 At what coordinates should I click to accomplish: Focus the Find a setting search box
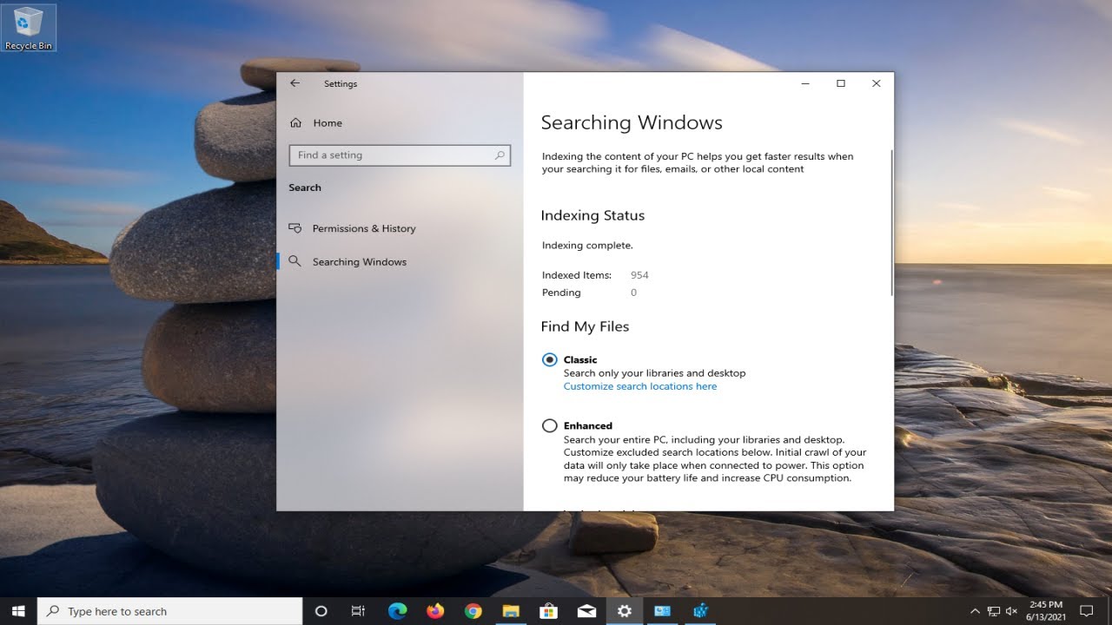(400, 155)
